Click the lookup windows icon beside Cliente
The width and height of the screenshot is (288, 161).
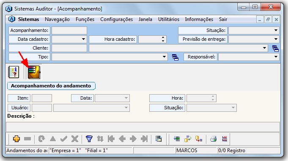pyautogui.click(x=275, y=48)
